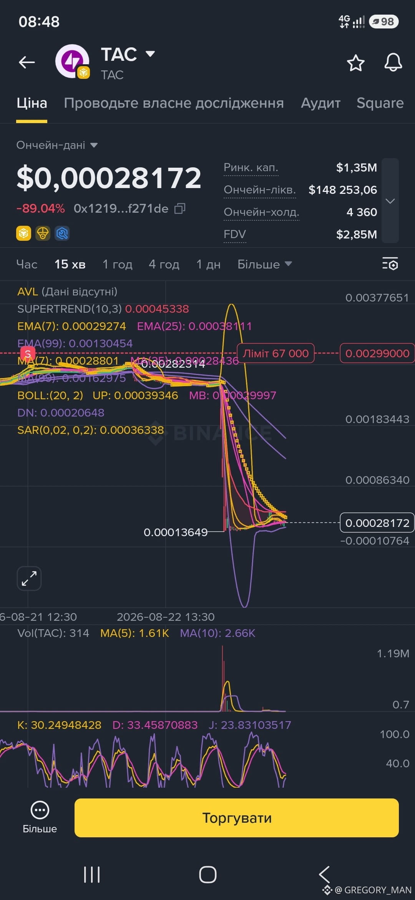Image resolution: width=415 pixels, height=900 pixels.
Task: Open price alerts with bell icon
Action: (393, 62)
